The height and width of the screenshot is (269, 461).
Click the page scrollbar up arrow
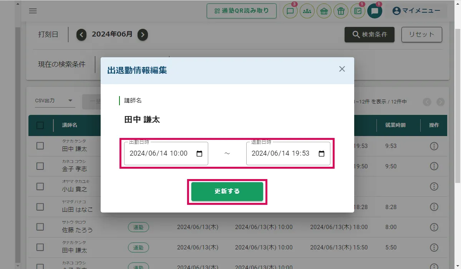[458, 3]
